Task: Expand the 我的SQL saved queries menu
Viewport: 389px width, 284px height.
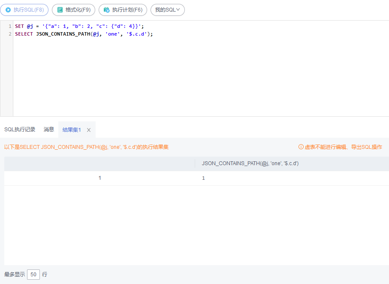Action: (167, 10)
